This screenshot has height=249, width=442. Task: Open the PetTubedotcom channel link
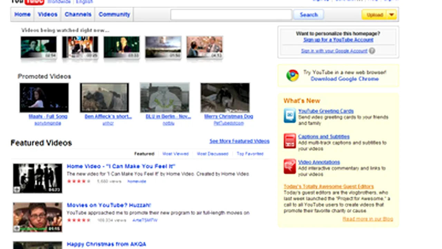tap(229, 123)
